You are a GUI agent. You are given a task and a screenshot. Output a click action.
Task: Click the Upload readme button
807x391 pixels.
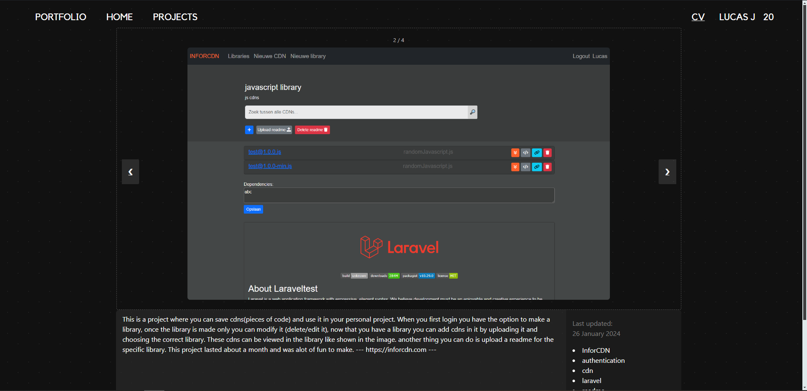274,130
